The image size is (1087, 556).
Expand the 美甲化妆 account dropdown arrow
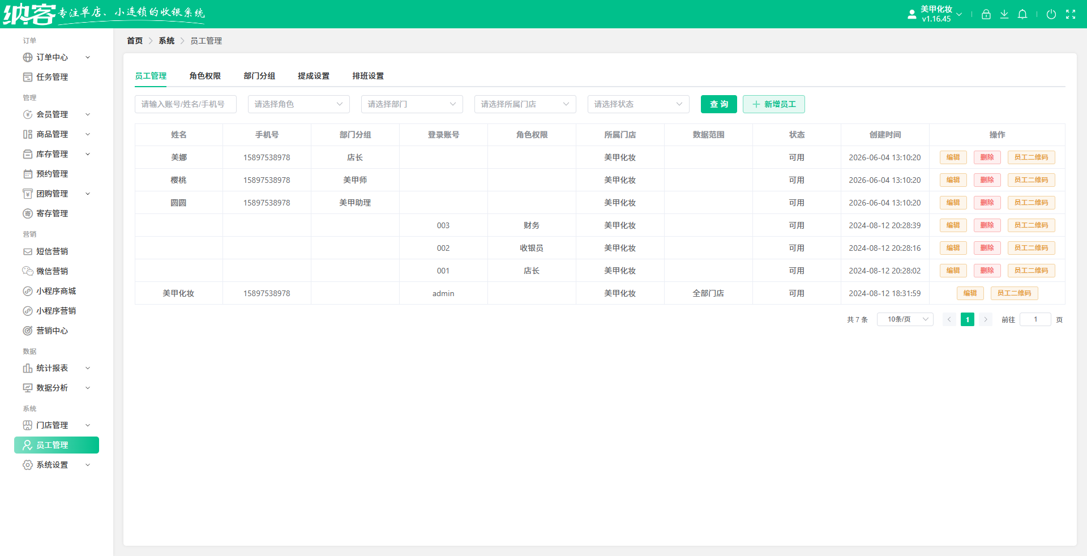pos(959,14)
